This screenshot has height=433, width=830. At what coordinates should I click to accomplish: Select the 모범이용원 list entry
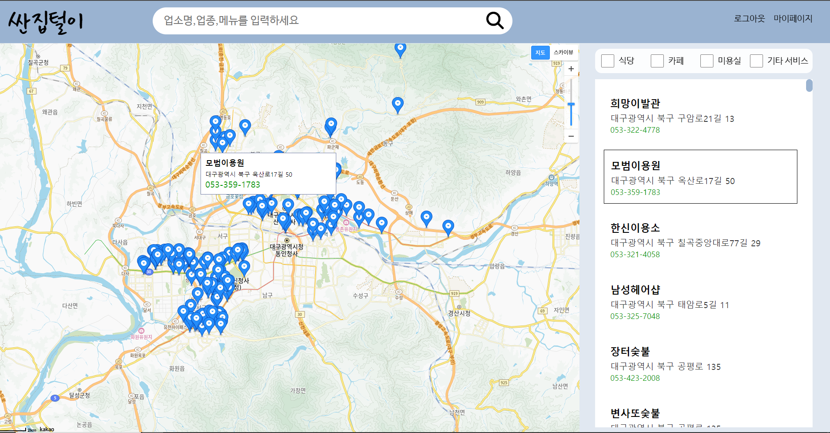coord(700,177)
